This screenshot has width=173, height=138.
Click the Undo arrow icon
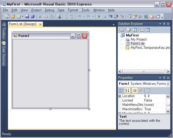(x=79, y=16)
